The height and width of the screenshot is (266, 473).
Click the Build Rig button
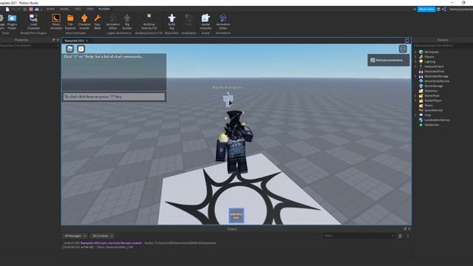tap(171, 21)
